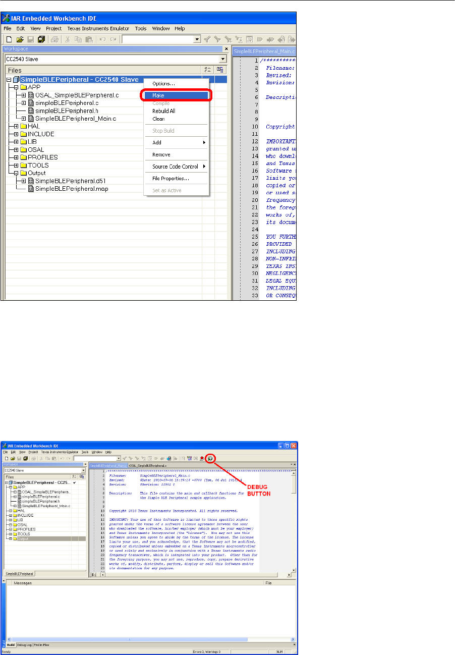This screenshot has width=455, height=655.
Task: Select Clean in the context menu
Action: 177,119
